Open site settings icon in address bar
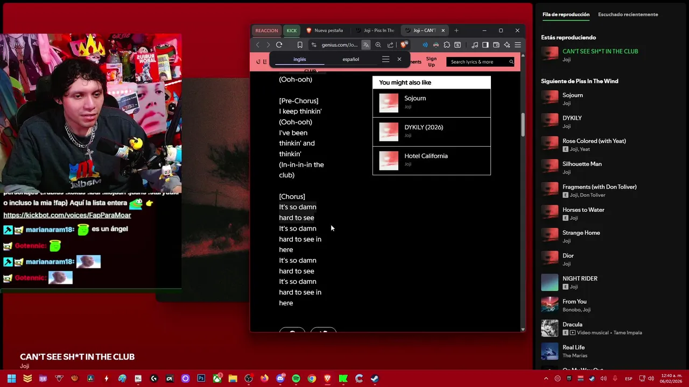The height and width of the screenshot is (387, 689). [314, 45]
